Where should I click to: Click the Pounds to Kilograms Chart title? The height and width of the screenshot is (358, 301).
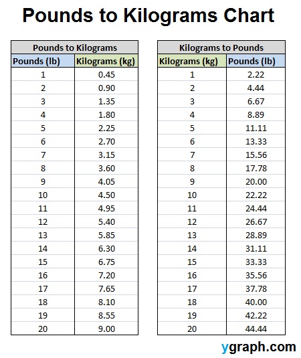point(148,16)
